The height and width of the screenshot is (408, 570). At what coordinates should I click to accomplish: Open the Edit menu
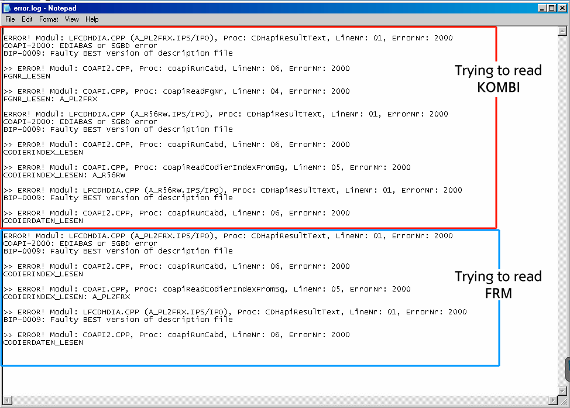click(27, 19)
